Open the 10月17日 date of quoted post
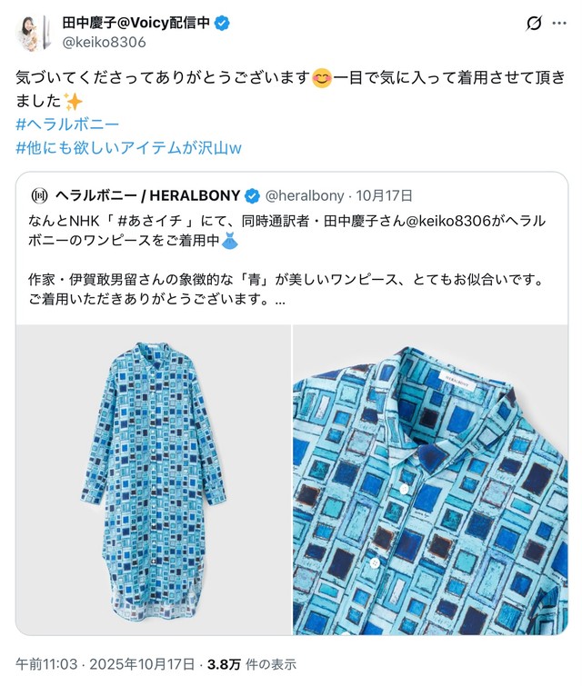Image resolution: width=582 pixels, height=686 pixels. [x=384, y=196]
